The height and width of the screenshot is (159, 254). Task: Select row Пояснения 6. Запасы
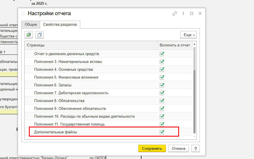109,85
